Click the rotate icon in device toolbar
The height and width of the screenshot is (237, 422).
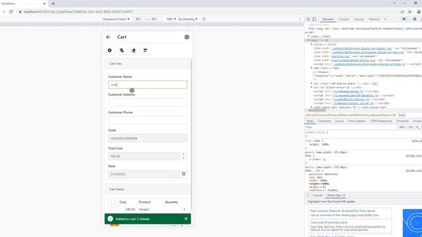204,19
